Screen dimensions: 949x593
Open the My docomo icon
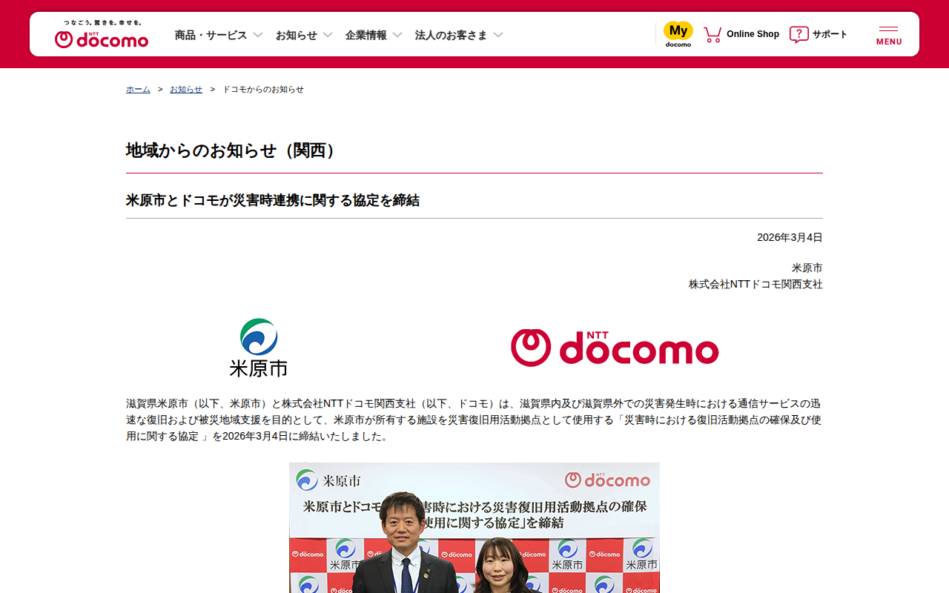[678, 34]
